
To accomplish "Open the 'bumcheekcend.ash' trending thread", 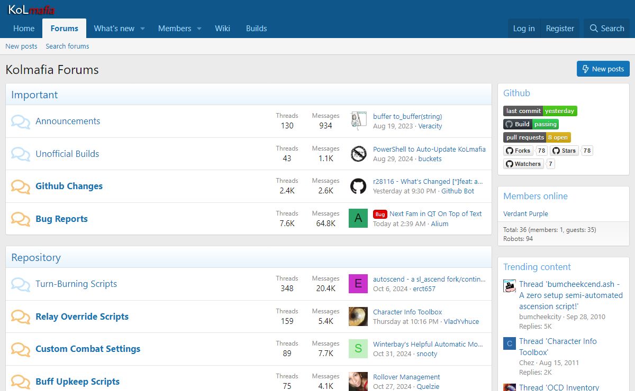I will [x=571, y=295].
